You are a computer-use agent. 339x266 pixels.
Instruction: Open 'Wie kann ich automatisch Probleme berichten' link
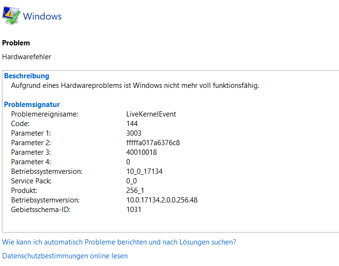coord(119,242)
